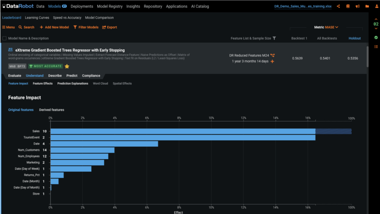Open the DR_Demo_Sales training file link

click(x=303, y=6)
